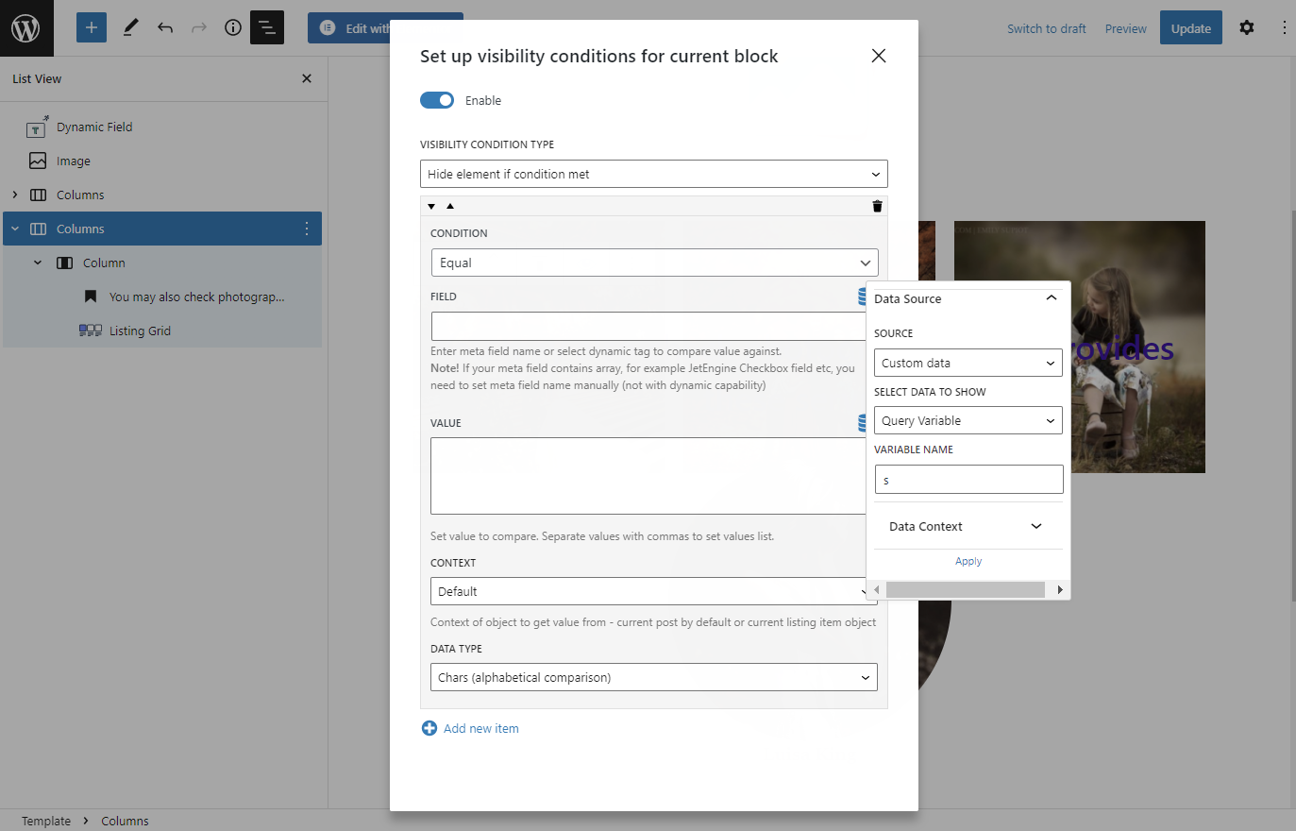Expand the unselected Columns block in List View
Screen dimensions: 1296x831
click(15, 195)
